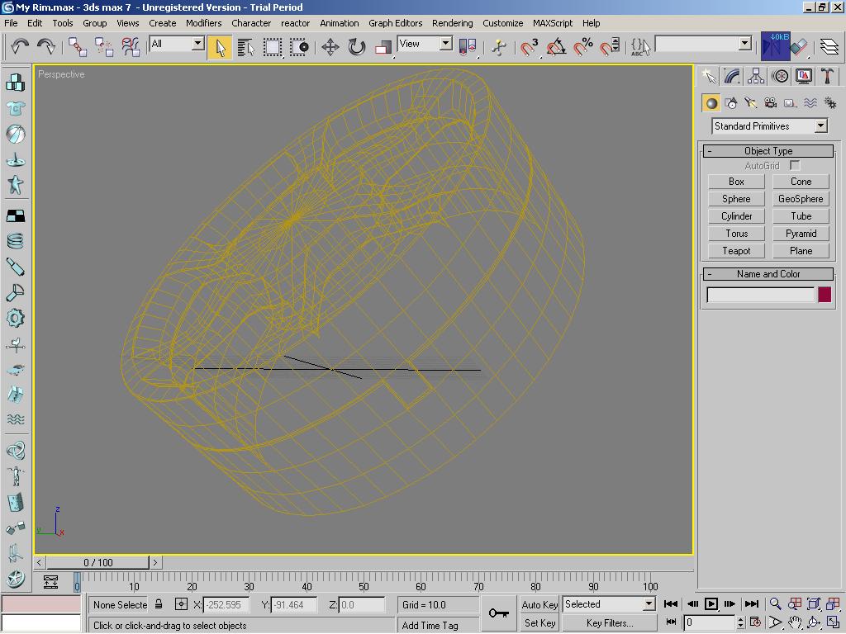Open the Rendering menu
Viewport: 846px width, 634px height.
click(x=452, y=23)
